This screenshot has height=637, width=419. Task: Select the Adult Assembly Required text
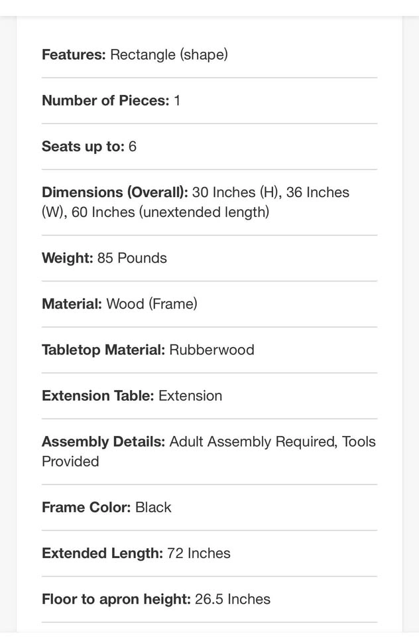(x=252, y=441)
